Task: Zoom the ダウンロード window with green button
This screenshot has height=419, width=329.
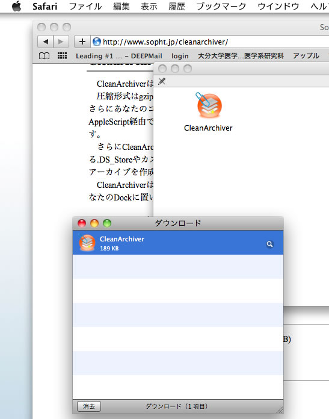Action: click(107, 223)
